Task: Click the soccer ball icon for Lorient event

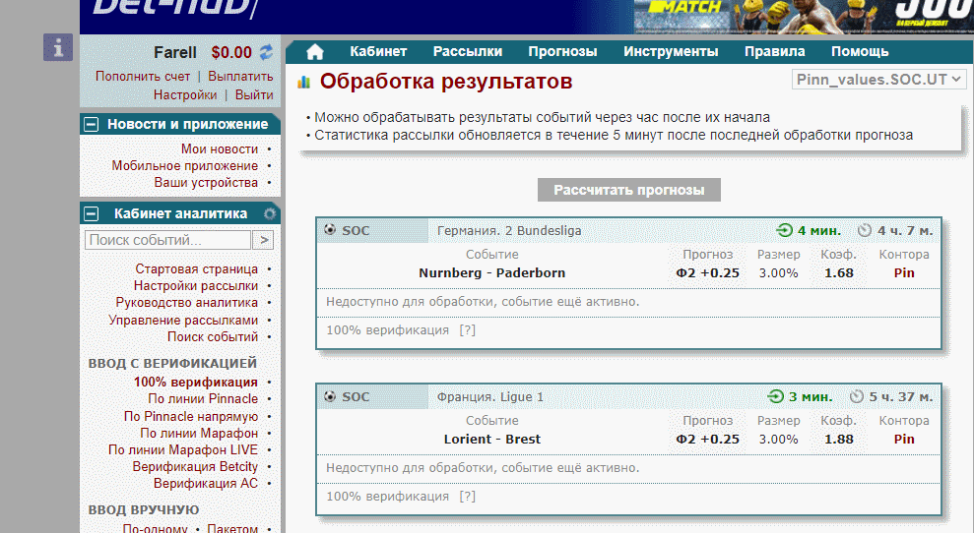Action: [x=329, y=397]
